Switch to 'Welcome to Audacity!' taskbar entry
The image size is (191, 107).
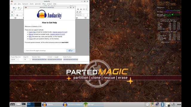[x=73, y=104]
